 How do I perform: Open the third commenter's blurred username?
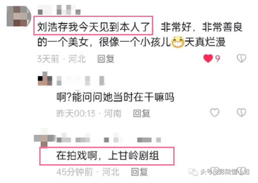pyautogui.click(x=109, y=140)
